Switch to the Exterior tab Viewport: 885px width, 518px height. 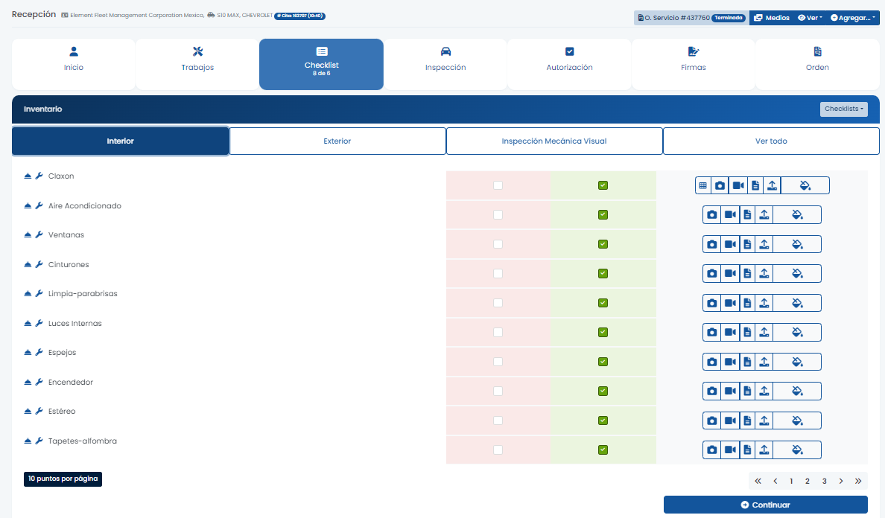point(337,141)
